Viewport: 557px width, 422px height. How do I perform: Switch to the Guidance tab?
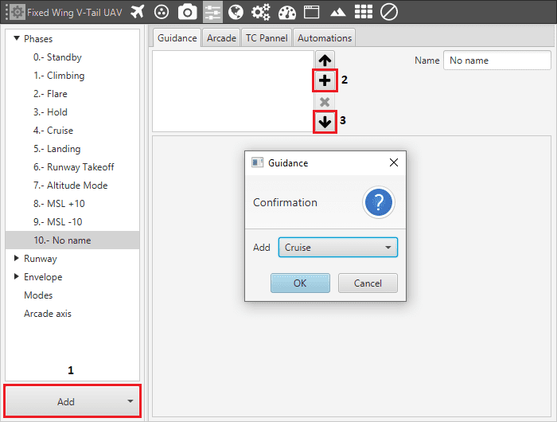pos(177,37)
